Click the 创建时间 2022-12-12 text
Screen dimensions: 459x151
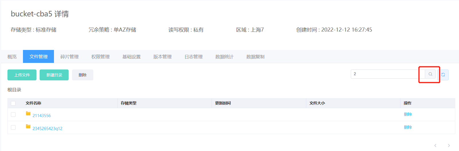[x=334, y=30]
